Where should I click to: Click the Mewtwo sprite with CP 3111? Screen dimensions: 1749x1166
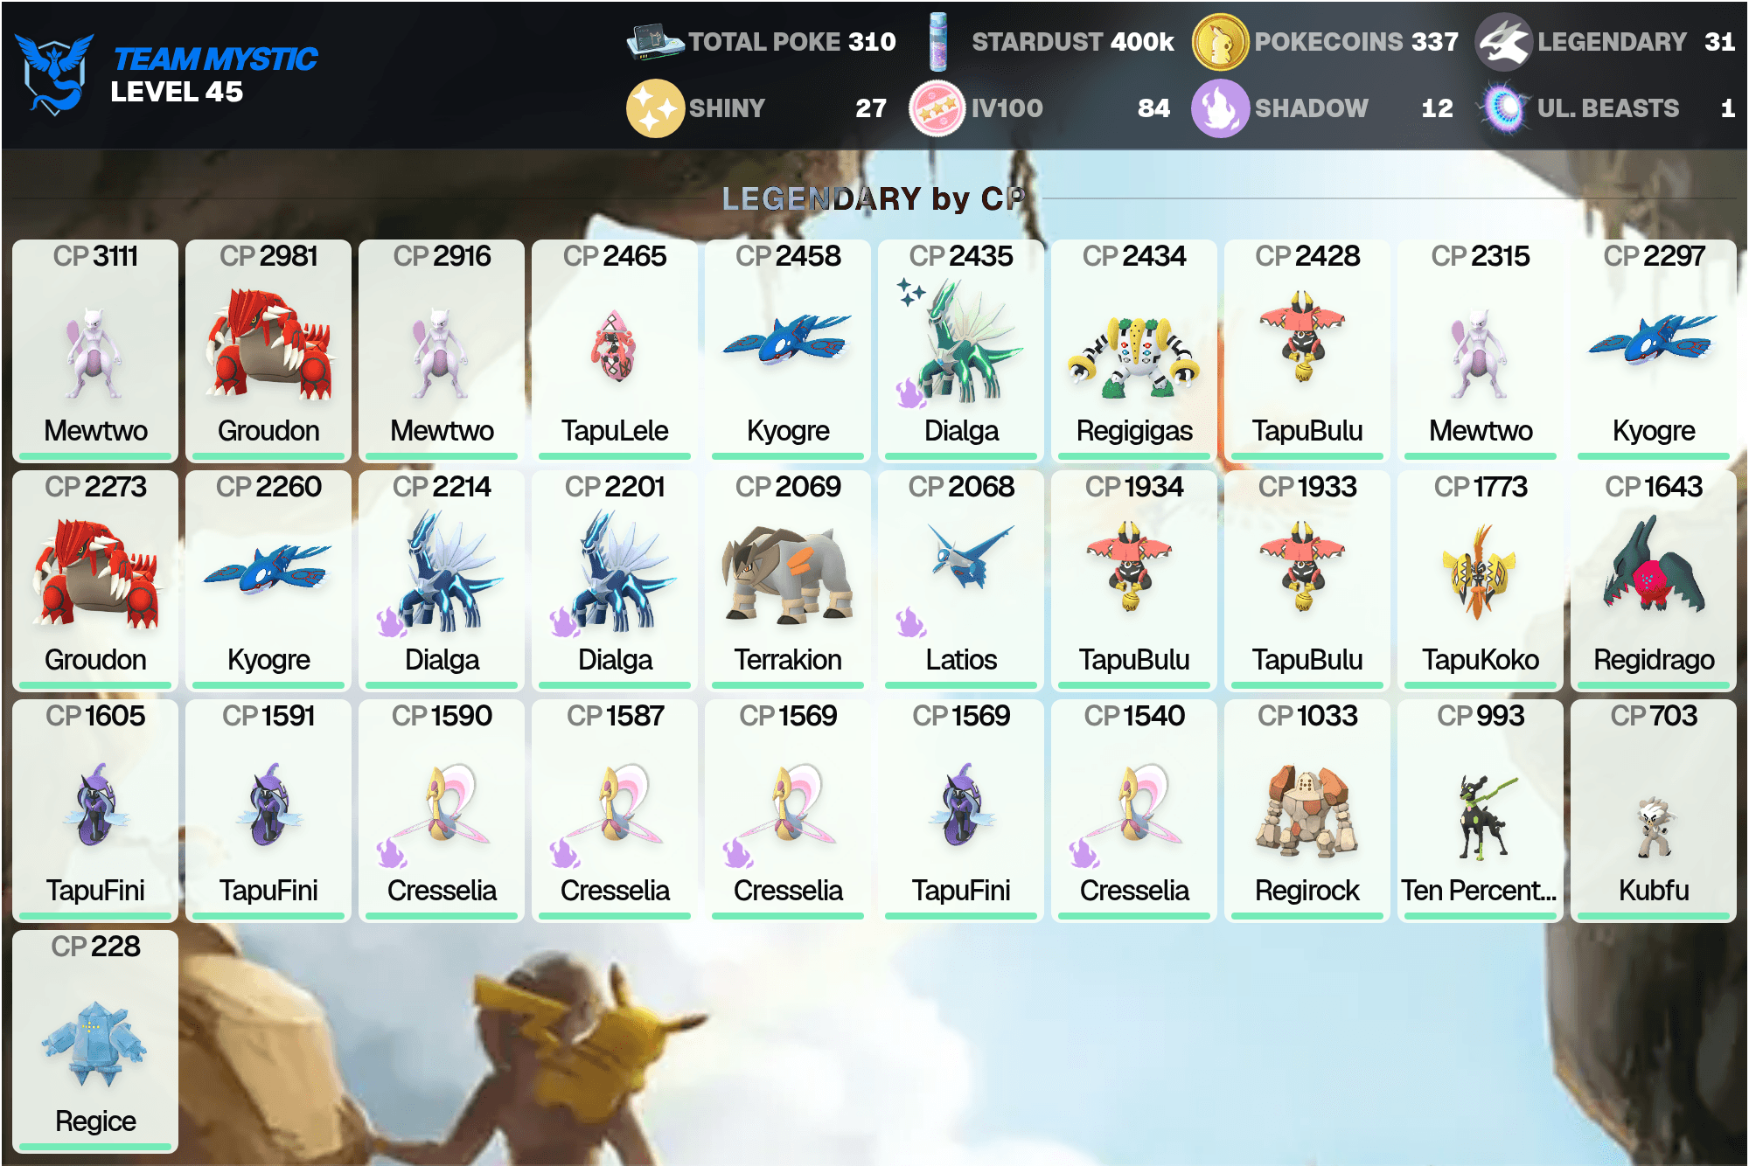click(94, 352)
